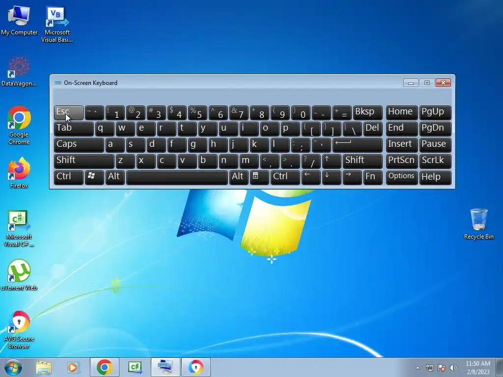This screenshot has height=377, width=503.
Task: Open the clock showing 11:50 AM
Action: point(477,367)
